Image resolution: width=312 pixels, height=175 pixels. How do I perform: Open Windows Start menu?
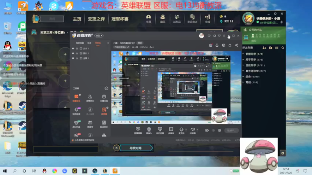click(5, 171)
